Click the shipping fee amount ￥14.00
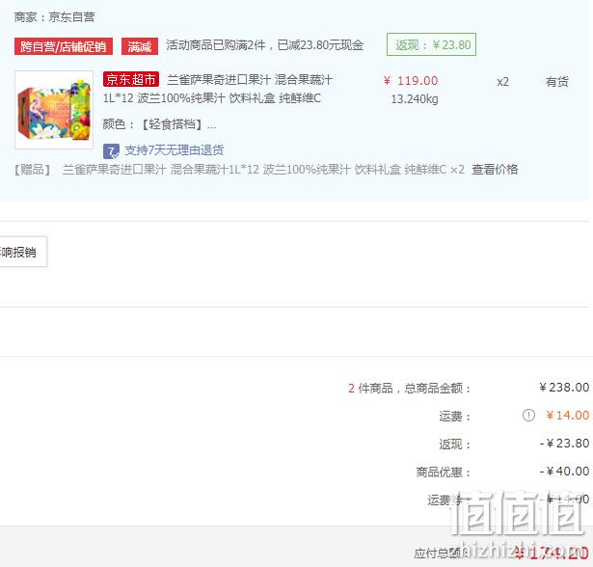Viewport: 593px width, 567px height. (568, 416)
